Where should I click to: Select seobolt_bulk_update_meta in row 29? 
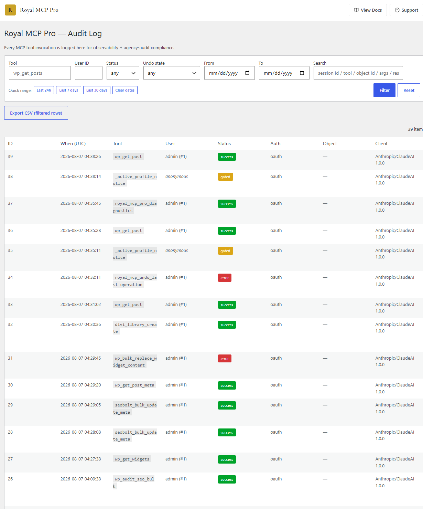pyautogui.click(x=135, y=409)
